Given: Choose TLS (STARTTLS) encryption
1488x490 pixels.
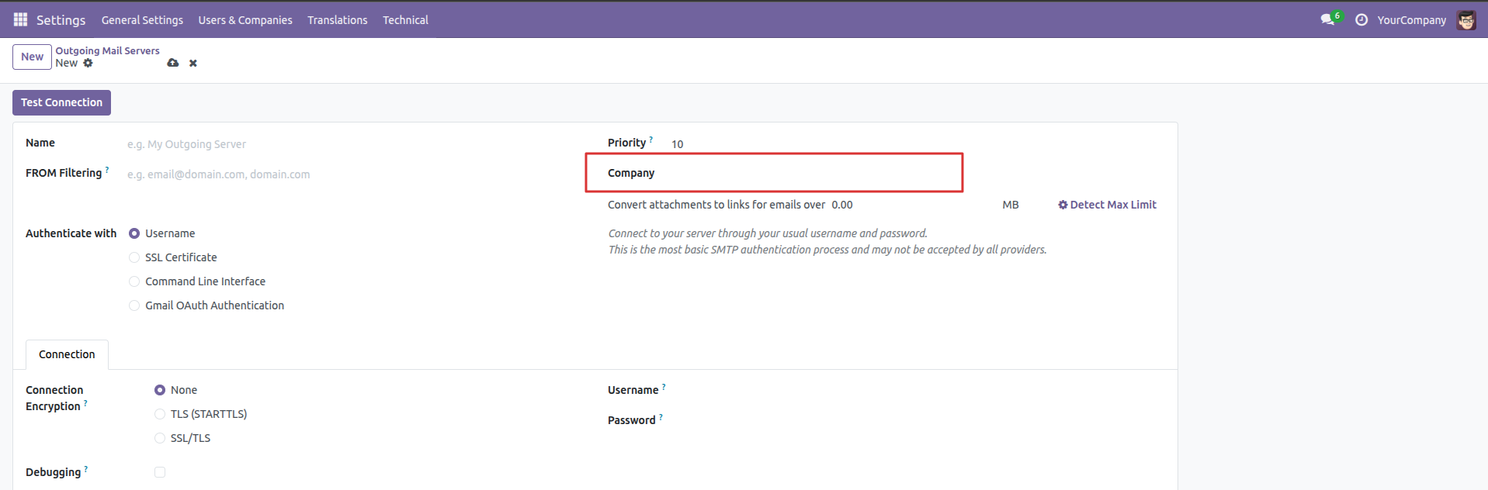Looking at the screenshot, I should [x=160, y=414].
